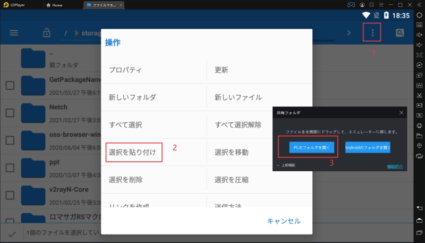This screenshot has width=425, height=243.
Task: Choose 選択を削除 in the menu
Action: coord(154,180)
